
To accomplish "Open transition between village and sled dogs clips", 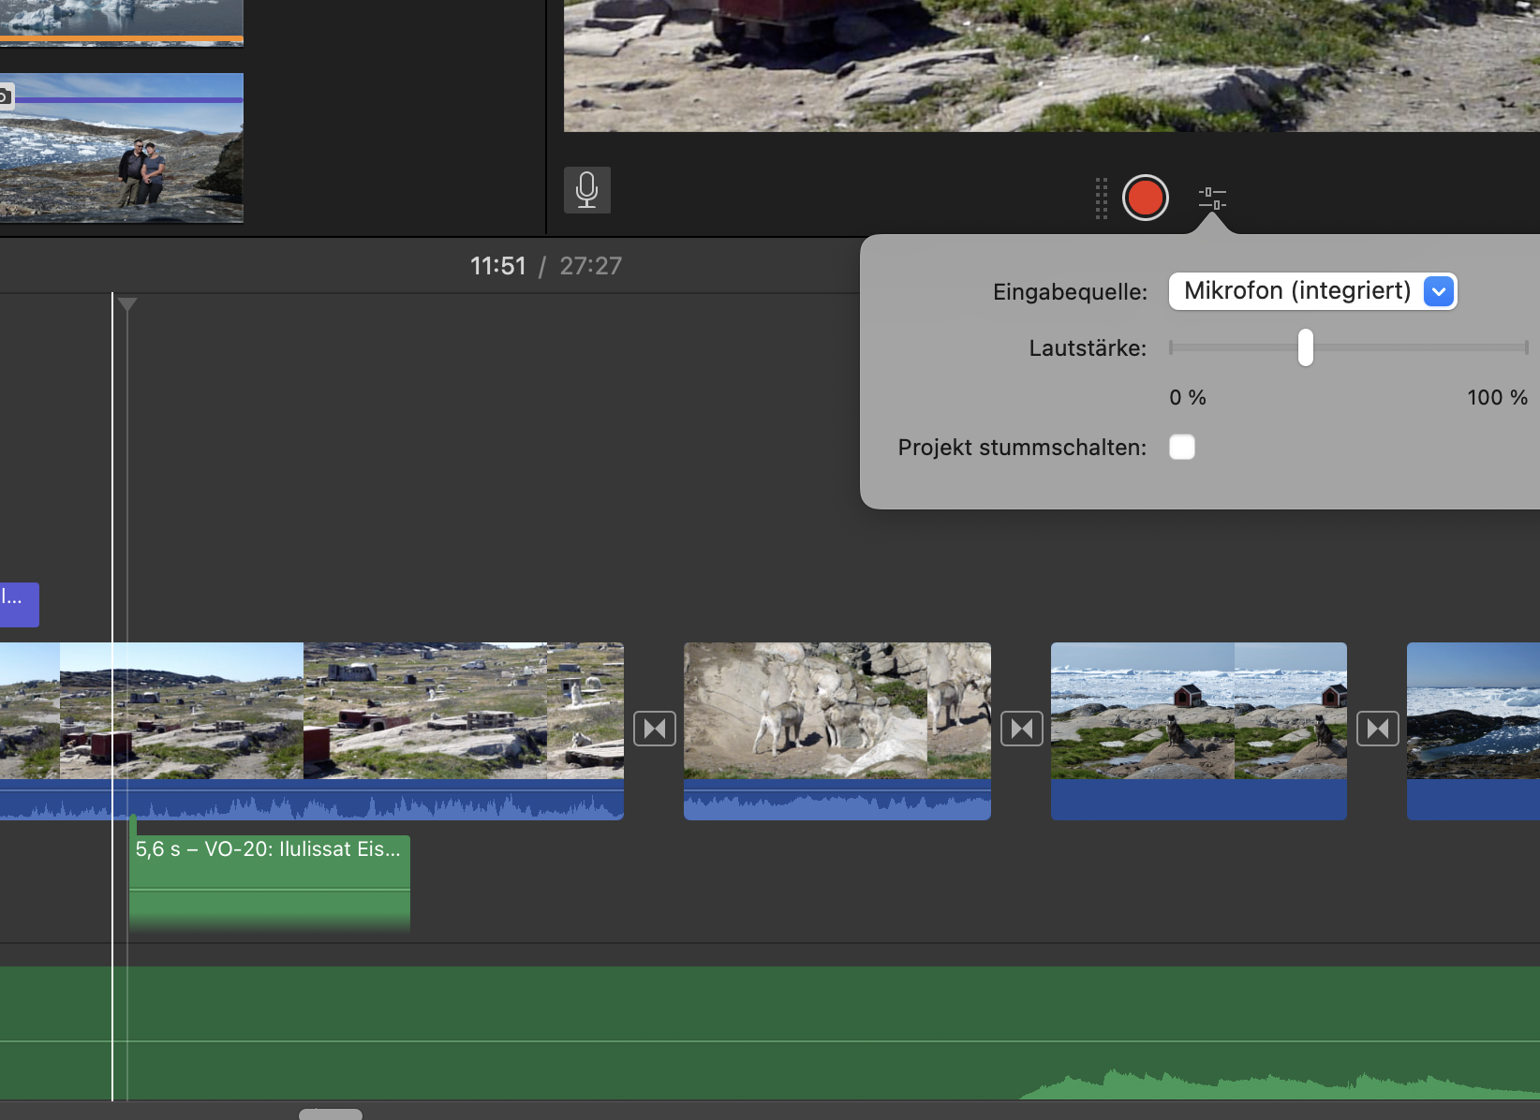I will pyautogui.click(x=655, y=729).
